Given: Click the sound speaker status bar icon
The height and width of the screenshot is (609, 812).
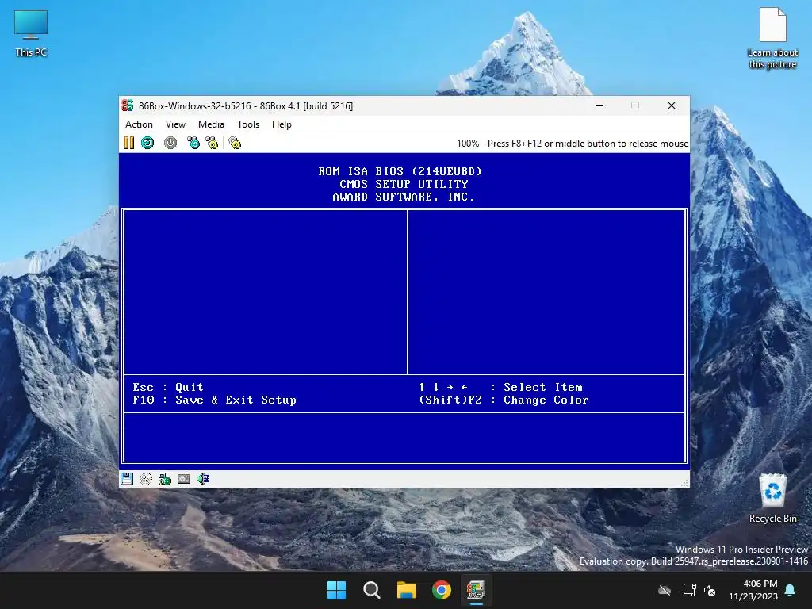Looking at the screenshot, I should coord(203,479).
